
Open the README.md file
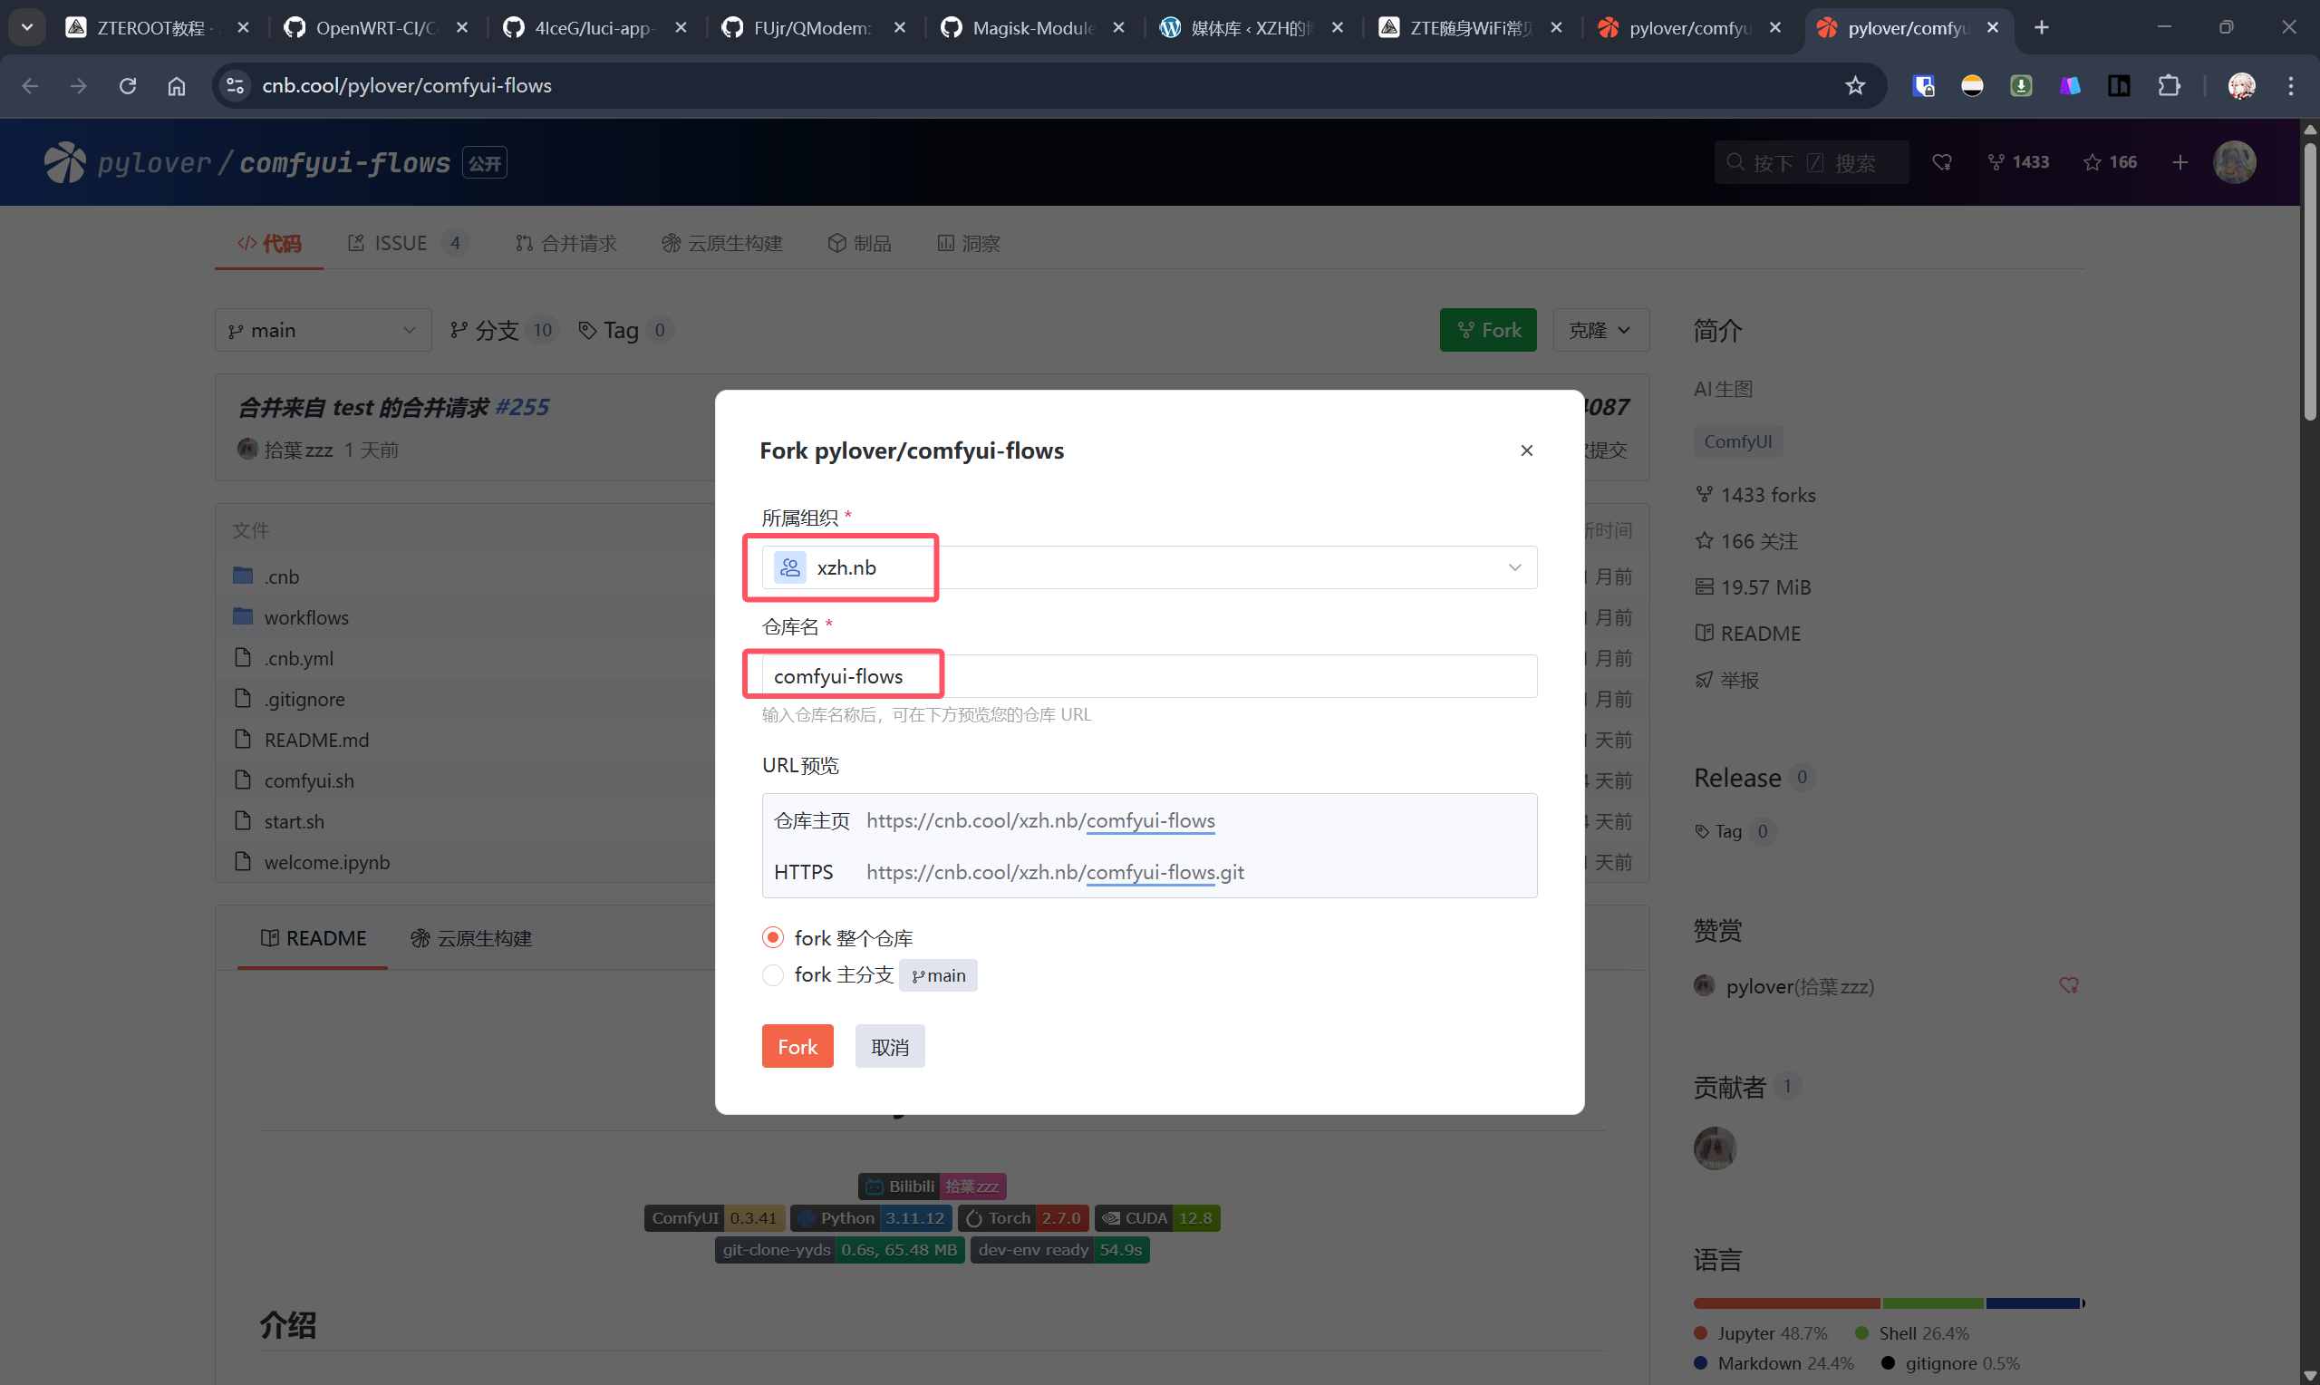pyautogui.click(x=316, y=741)
